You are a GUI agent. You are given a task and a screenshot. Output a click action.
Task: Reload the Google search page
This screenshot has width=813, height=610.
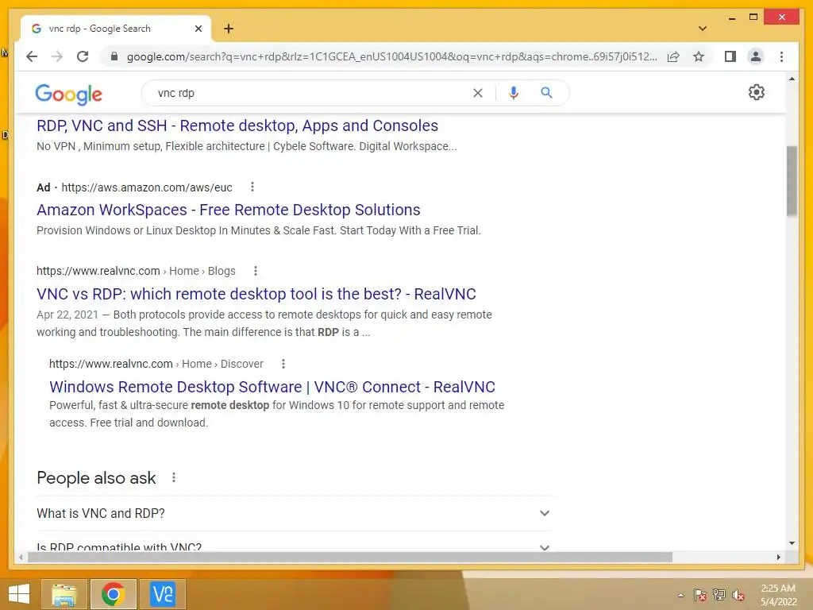tap(83, 56)
